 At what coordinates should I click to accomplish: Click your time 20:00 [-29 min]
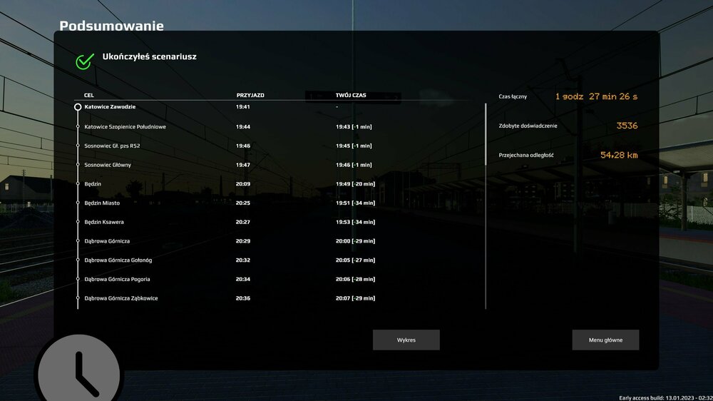pyautogui.click(x=356, y=241)
